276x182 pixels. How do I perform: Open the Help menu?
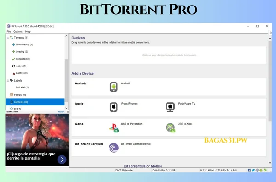[28, 32]
